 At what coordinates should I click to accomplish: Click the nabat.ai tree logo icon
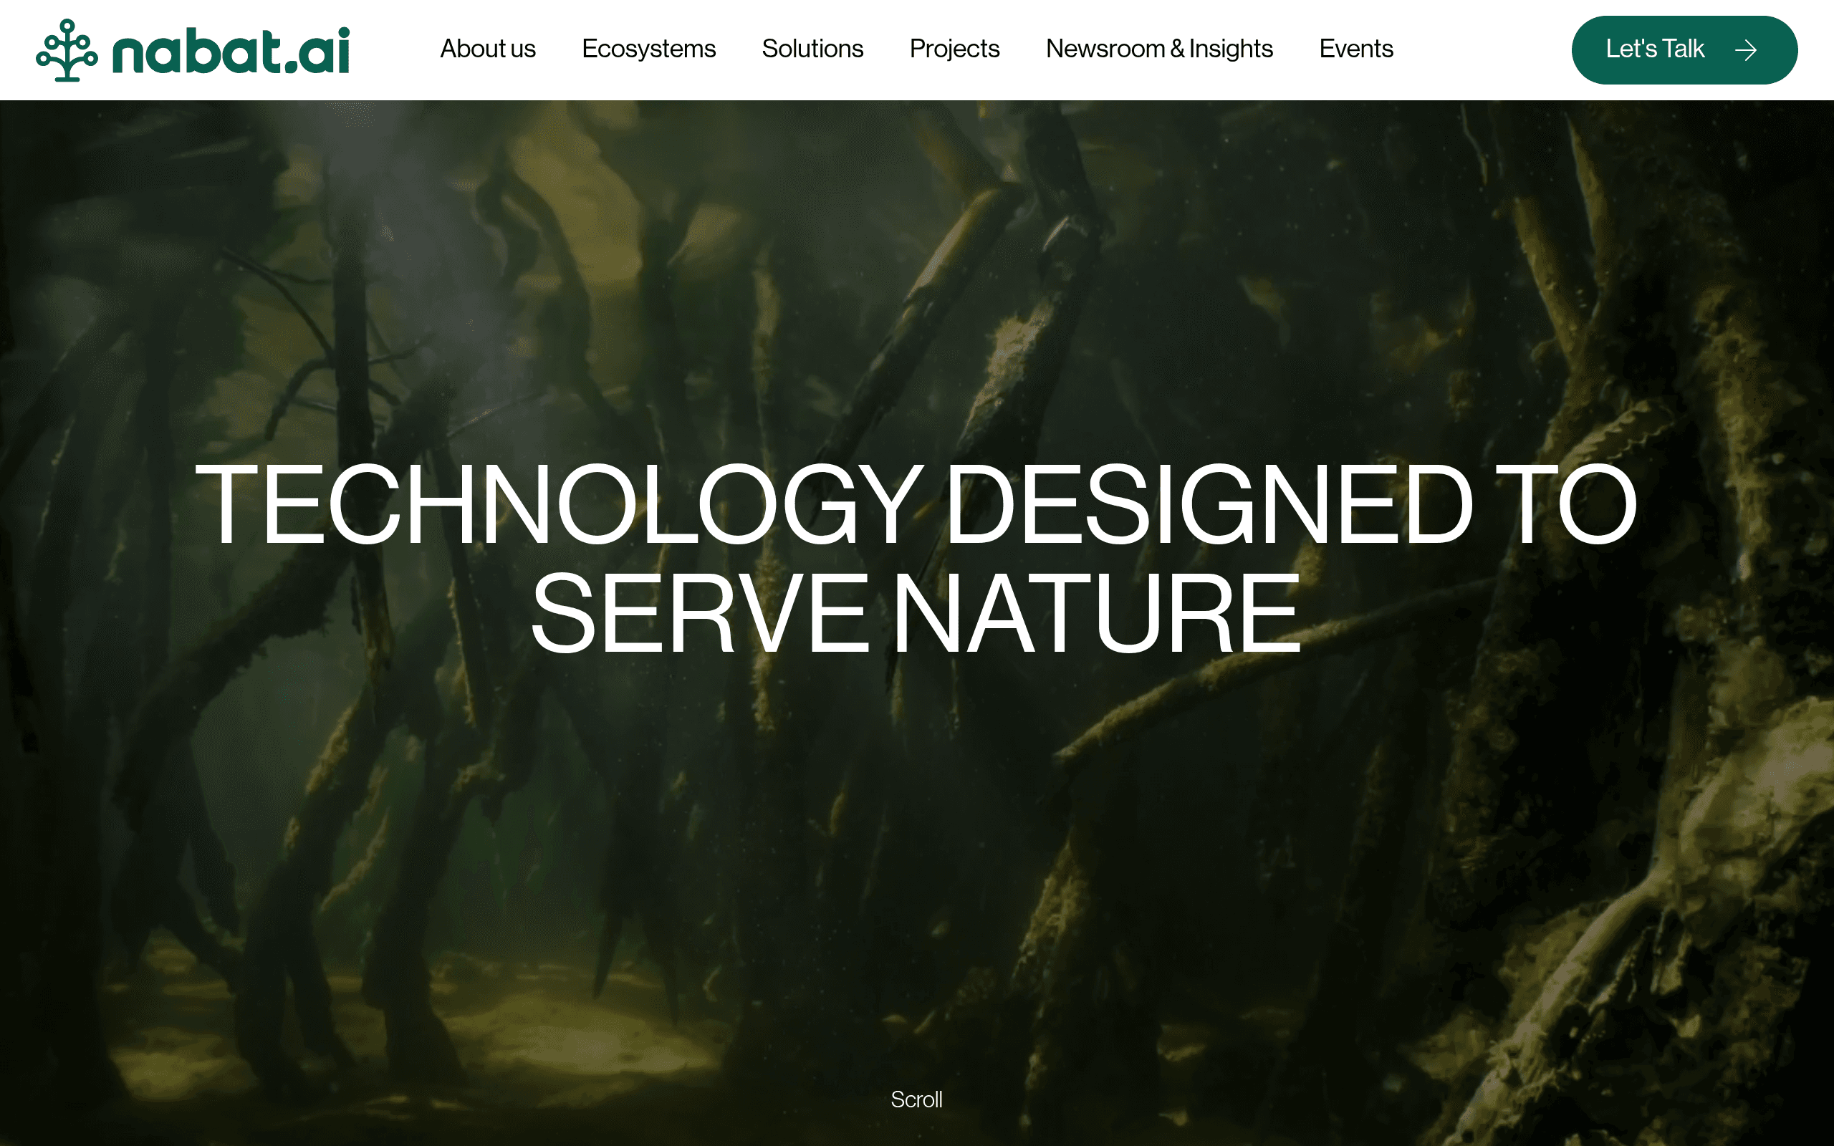click(x=67, y=50)
